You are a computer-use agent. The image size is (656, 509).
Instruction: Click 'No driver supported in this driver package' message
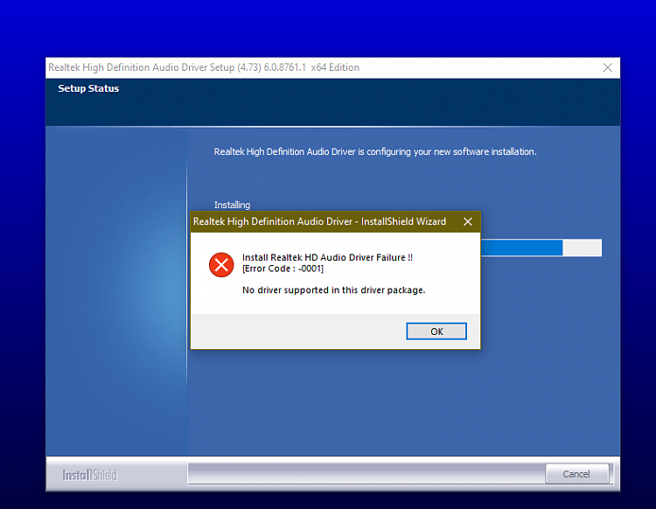pyautogui.click(x=333, y=289)
